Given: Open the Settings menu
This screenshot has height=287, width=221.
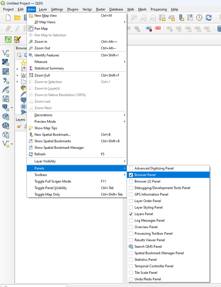Looking at the screenshot, I should (57, 9).
